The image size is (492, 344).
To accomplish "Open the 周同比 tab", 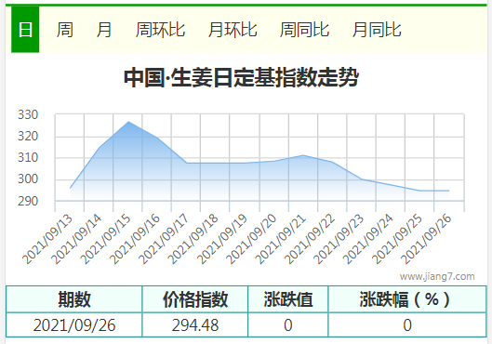I will click(304, 30).
